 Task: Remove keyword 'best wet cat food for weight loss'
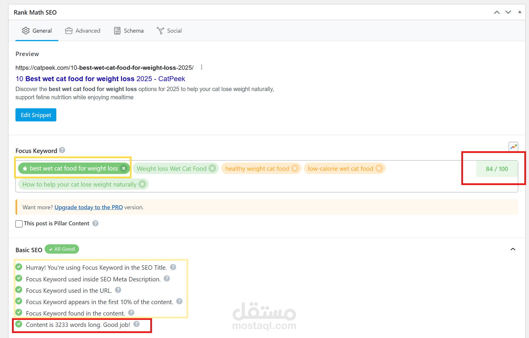(x=124, y=168)
